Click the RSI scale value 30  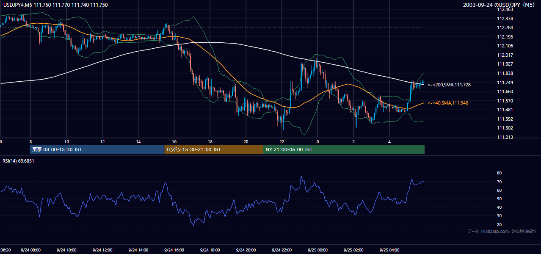(x=499, y=216)
